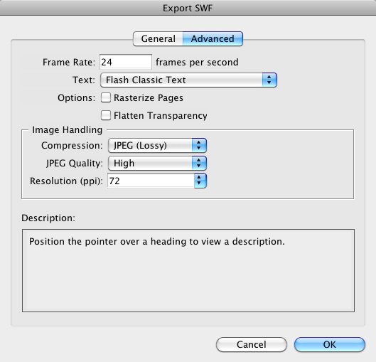Click the Resolution (ppi) text field

pyautogui.click(x=151, y=181)
